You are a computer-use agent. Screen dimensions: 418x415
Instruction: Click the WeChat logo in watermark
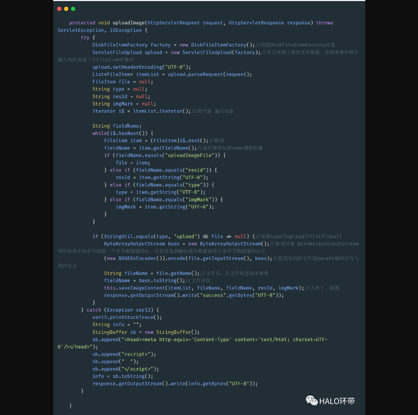(312, 401)
